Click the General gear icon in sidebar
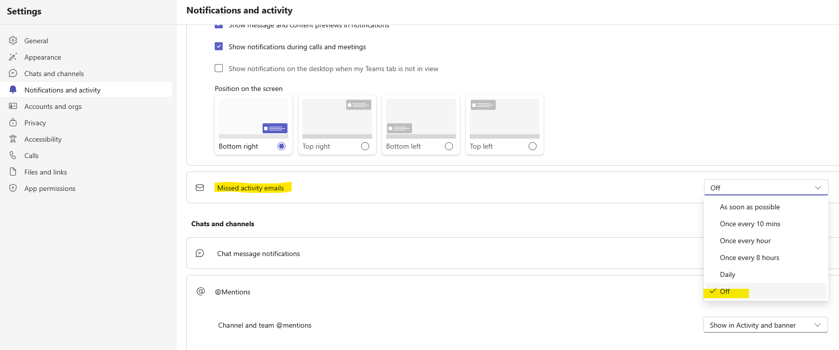Viewport: 839px width, 350px height. click(x=13, y=41)
